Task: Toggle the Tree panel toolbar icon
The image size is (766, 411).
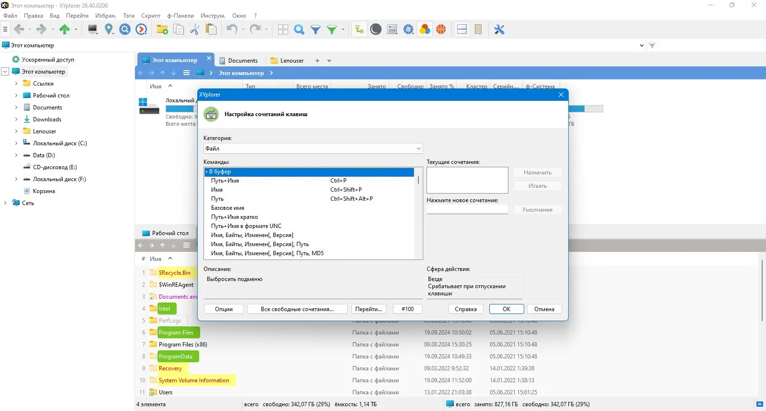Action: point(359,30)
